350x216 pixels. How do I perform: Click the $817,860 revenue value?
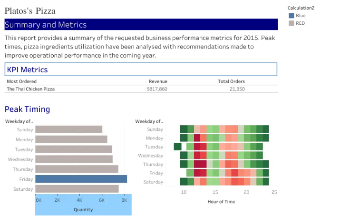(x=157, y=89)
